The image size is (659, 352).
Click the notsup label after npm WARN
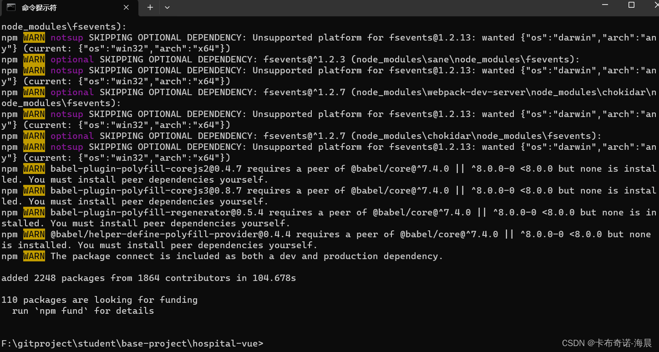tap(66, 37)
